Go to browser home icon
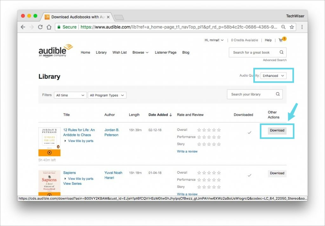The image size is (325, 226). [x=49, y=27]
